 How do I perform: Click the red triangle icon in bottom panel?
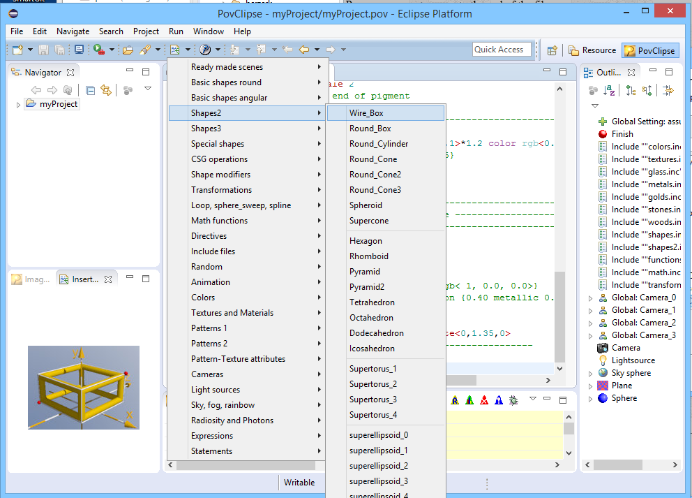484,400
